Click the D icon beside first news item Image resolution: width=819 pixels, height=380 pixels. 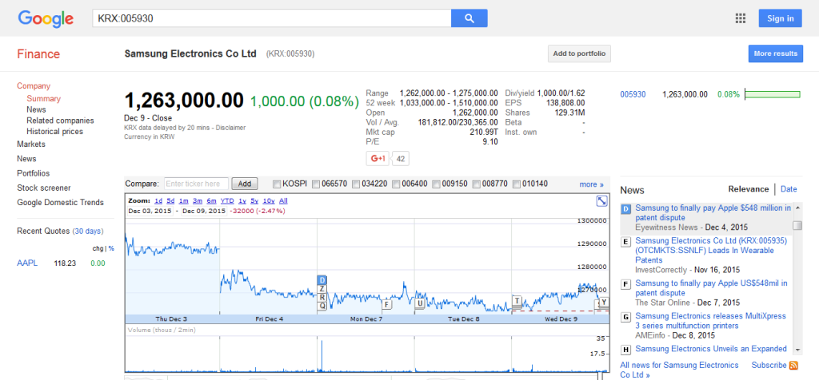pyautogui.click(x=625, y=208)
